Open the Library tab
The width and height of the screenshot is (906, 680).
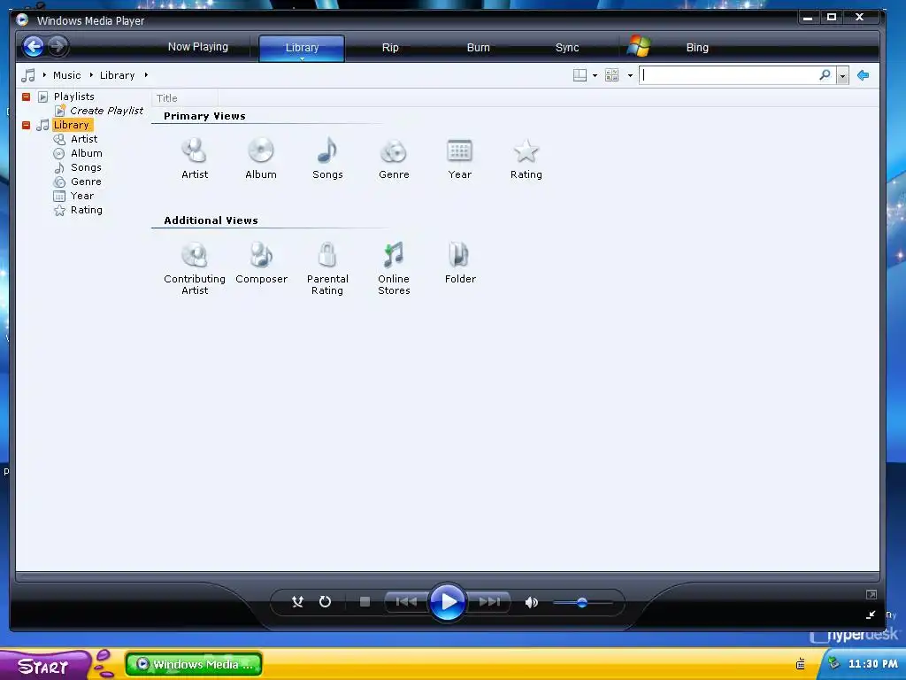pyautogui.click(x=302, y=48)
